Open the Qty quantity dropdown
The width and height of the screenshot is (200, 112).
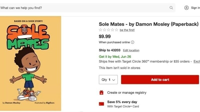click(x=108, y=80)
